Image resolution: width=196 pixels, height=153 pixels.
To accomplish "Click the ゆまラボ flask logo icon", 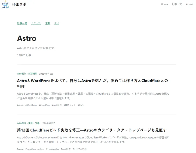I will point(5,5).
